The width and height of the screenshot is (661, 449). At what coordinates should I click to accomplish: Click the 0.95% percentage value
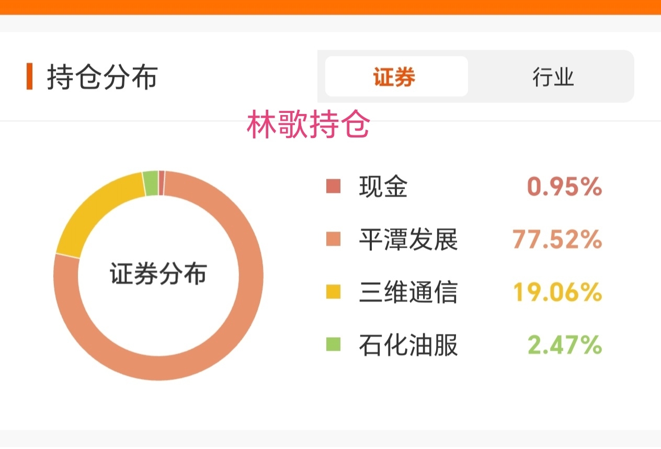point(564,187)
